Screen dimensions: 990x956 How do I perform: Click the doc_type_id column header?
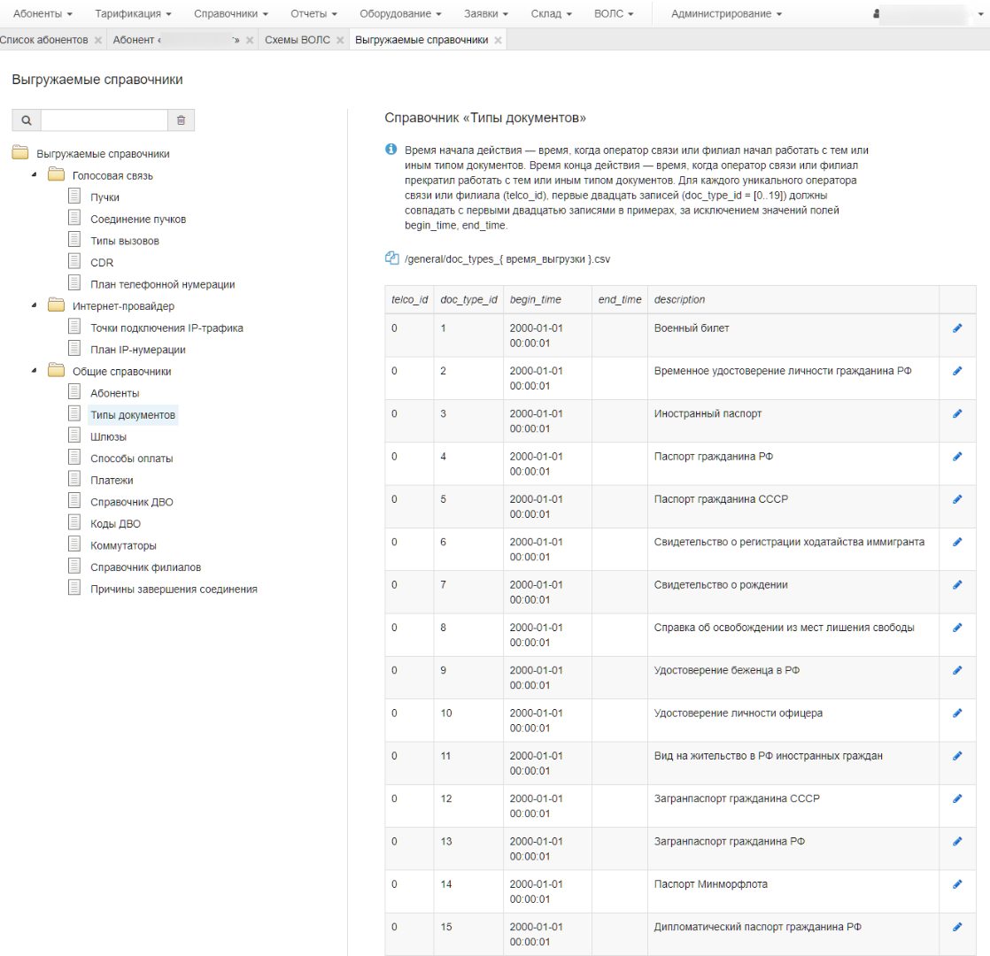[469, 300]
